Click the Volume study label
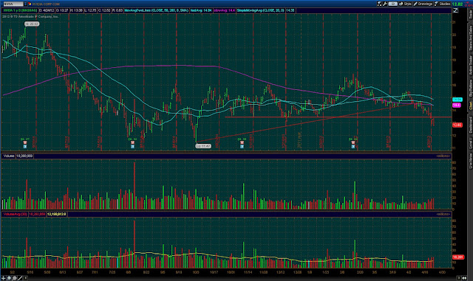The width and height of the screenshot is (473, 281). click(9, 156)
